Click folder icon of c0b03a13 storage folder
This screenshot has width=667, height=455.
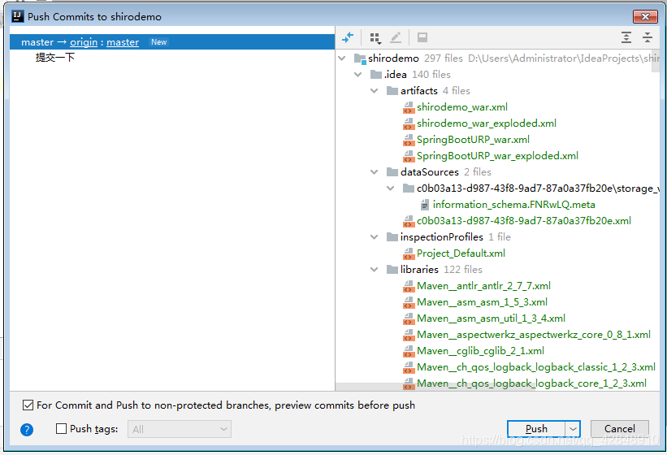pos(409,188)
